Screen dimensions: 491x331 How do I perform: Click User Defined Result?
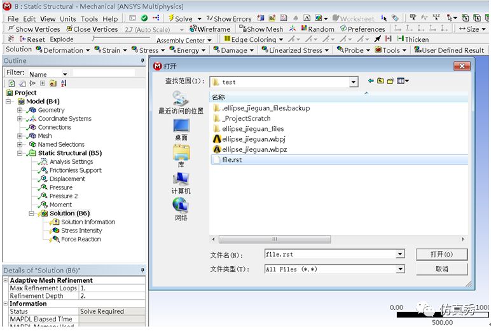(449, 50)
